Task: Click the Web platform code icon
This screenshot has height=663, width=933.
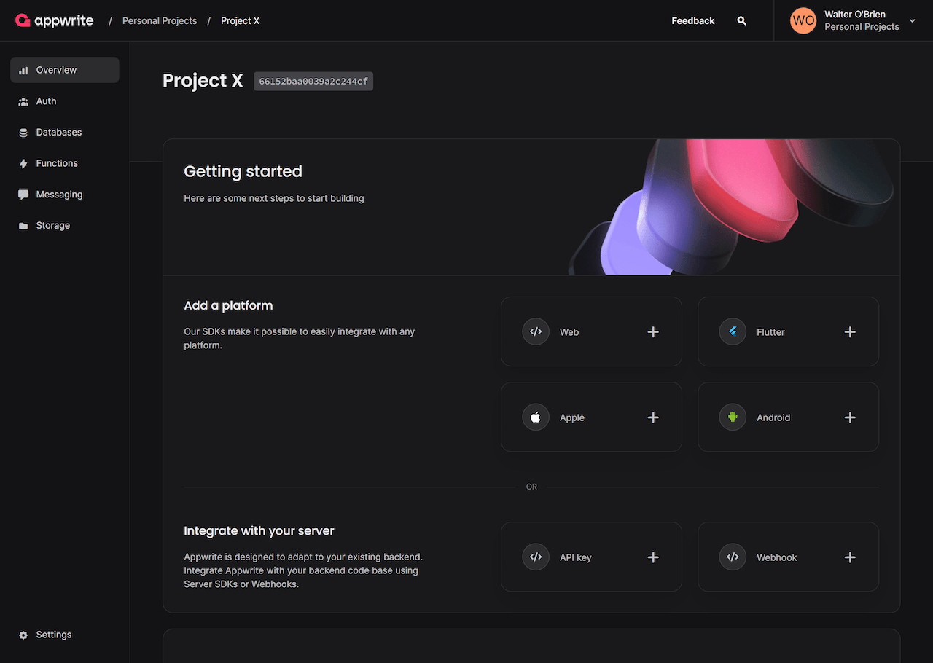Action: tap(536, 331)
